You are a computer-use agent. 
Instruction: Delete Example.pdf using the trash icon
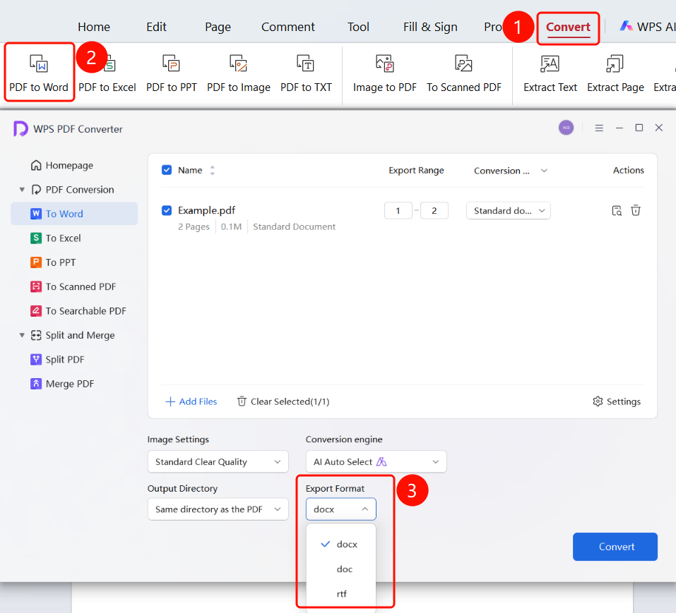(x=636, y=210)
